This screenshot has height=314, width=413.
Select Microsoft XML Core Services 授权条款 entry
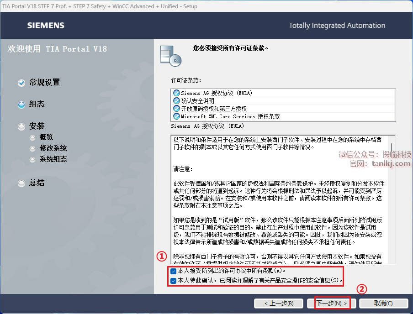point(283,116)
